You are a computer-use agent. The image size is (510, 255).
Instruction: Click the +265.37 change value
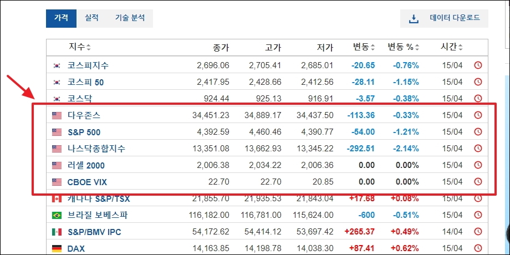point(360,232)
